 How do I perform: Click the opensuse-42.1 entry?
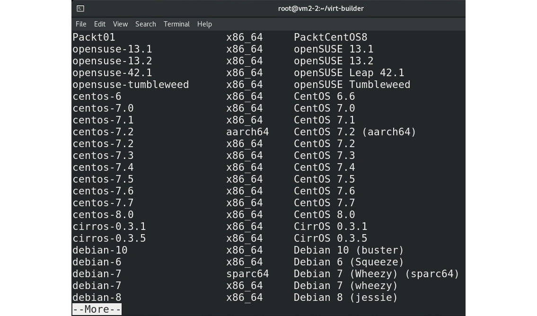click(112, 72)
